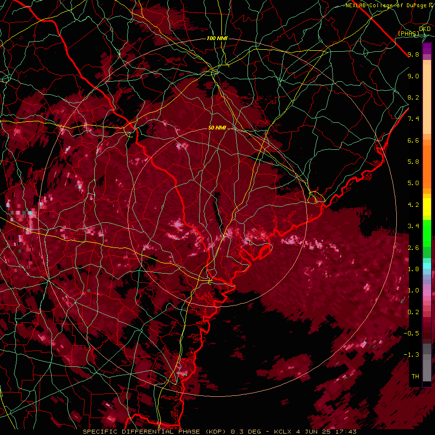Click the "[PHAS]" units label above scale

(408, 33)
